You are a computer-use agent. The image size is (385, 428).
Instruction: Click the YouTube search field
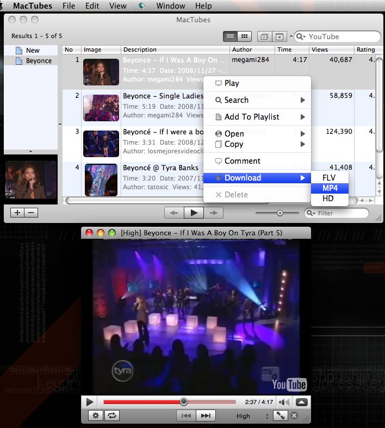[x=337, y=36]
